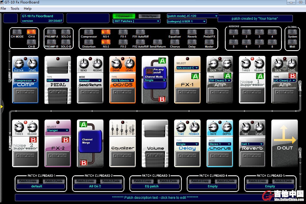
Task: Open System global settings
Action: pos(292,32)
